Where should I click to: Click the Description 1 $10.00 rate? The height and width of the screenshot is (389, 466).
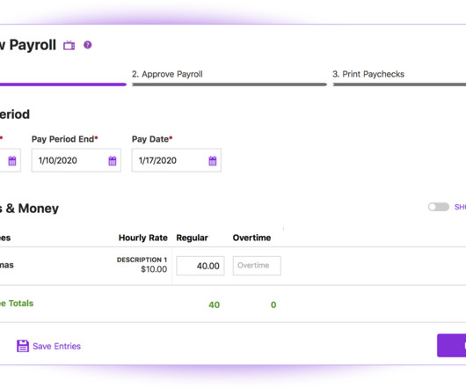[x=142, y=265]
